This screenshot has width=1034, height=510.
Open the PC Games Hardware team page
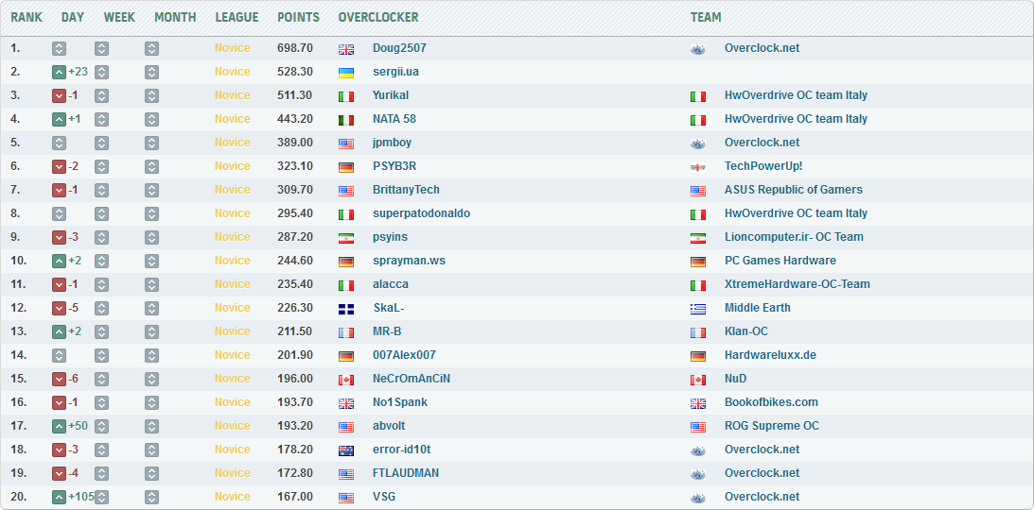click(780, 261)
